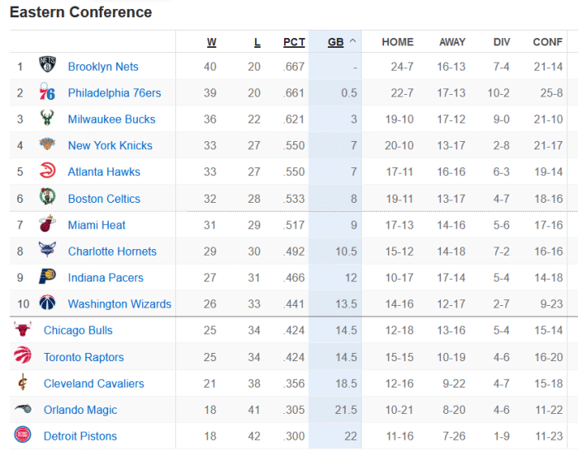This screenshot has width=578, height=456.
Task: Click the Detroit Pistons logo icon
Action: click(22, 435)
